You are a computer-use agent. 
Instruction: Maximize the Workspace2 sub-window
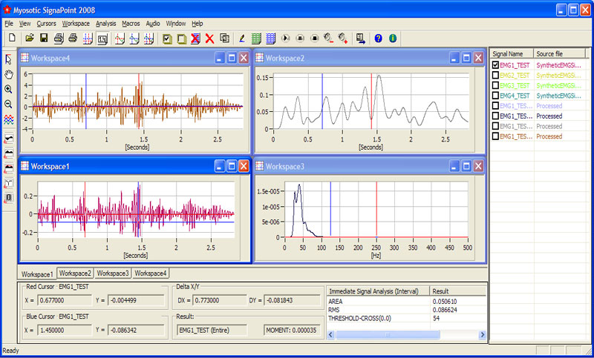pyautogui.click(x=466, y=58)
